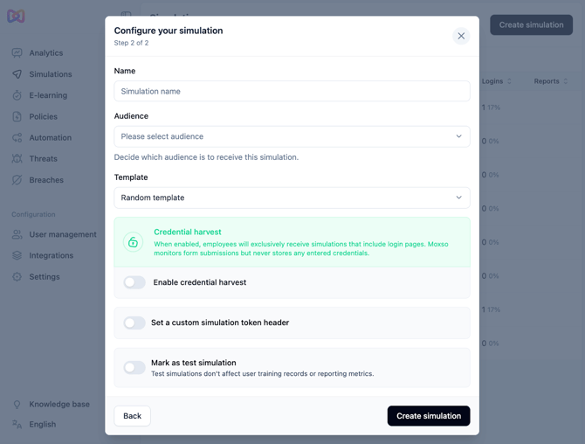Close the Configure your simulation dialog
Viewport: 585px width, 444px height.
coord(461,36)
